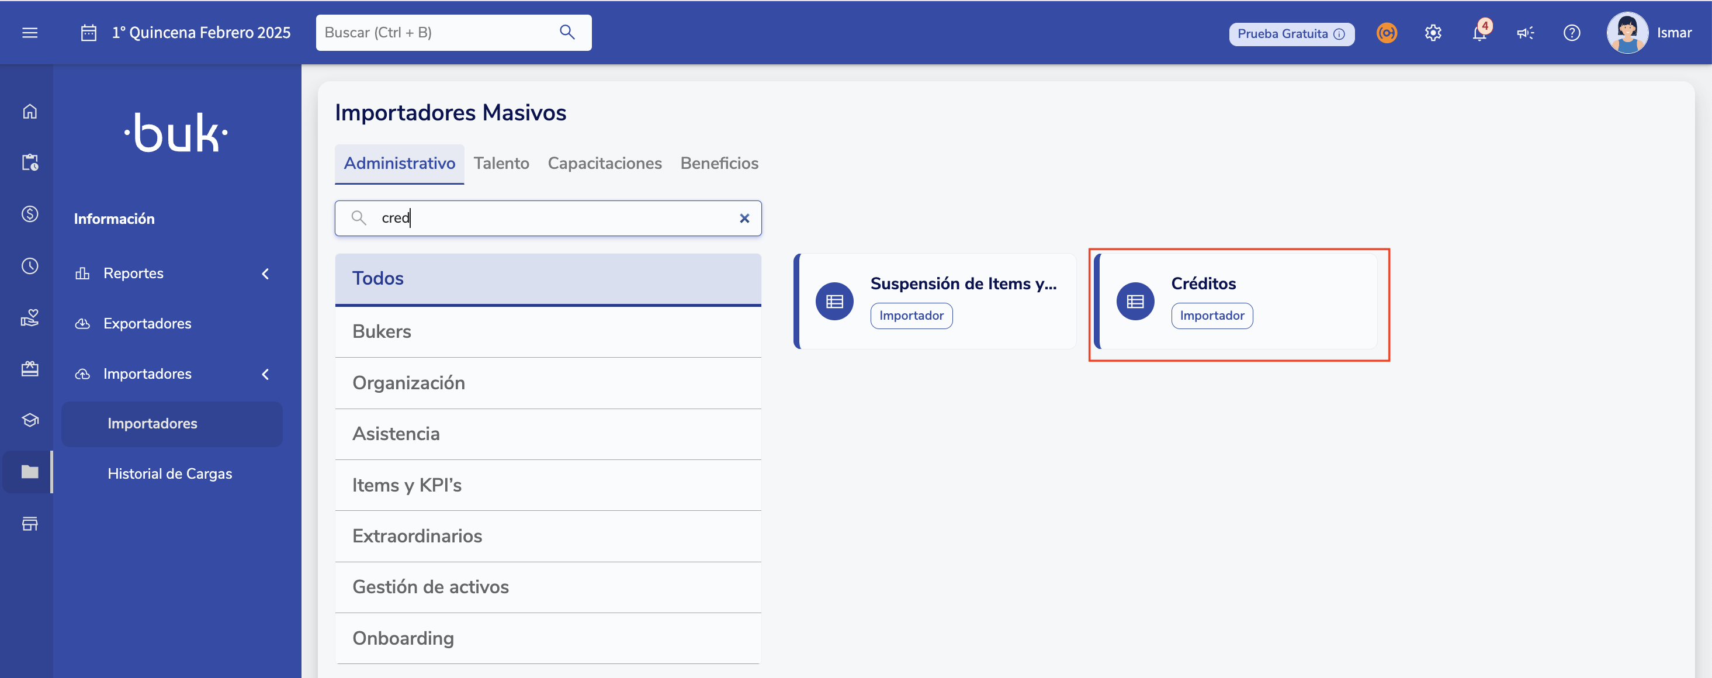Image resolution: width=1712 pixels, height=678 pixels.
Task: Collapse the Importadores menu chevron
Action: pos(265,374)
